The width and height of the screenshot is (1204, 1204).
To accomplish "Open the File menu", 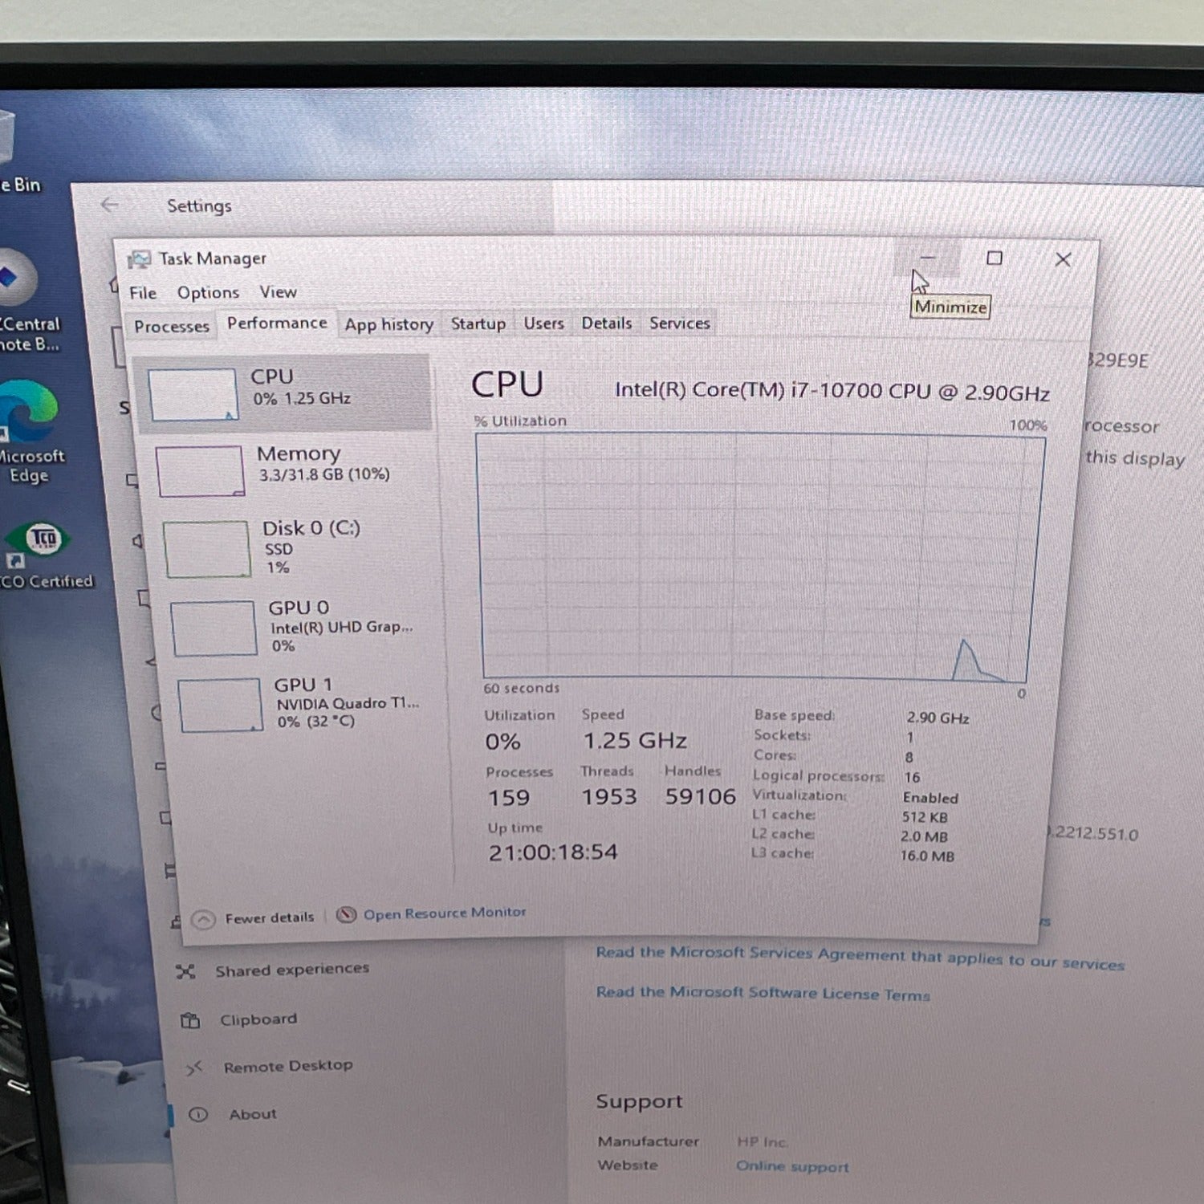I will click(143, 293).
